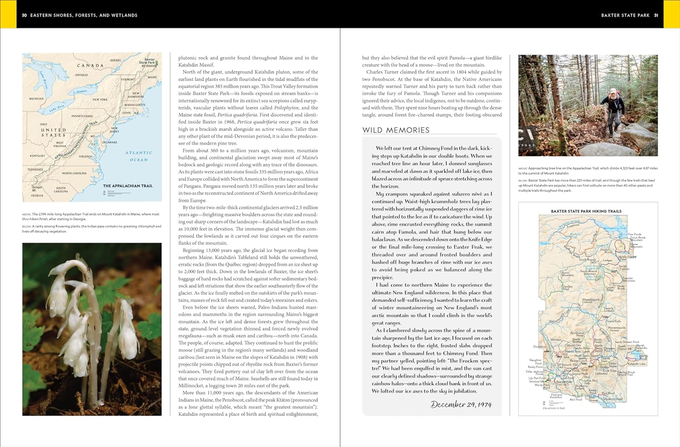Screen dimensions: 680x447
Task: Click the UNITED STATES label on map
Action: point(53,133)
